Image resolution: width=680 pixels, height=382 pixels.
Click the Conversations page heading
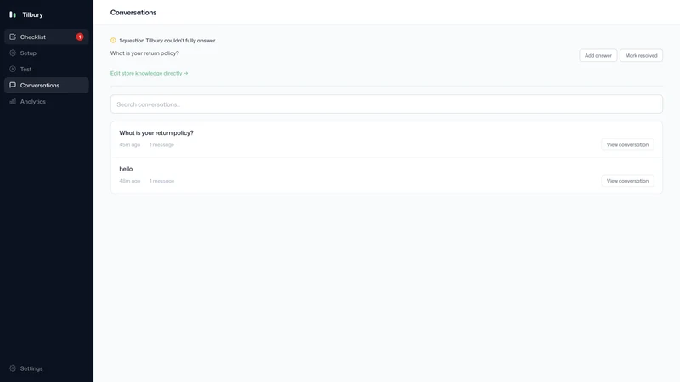(133, 13)
